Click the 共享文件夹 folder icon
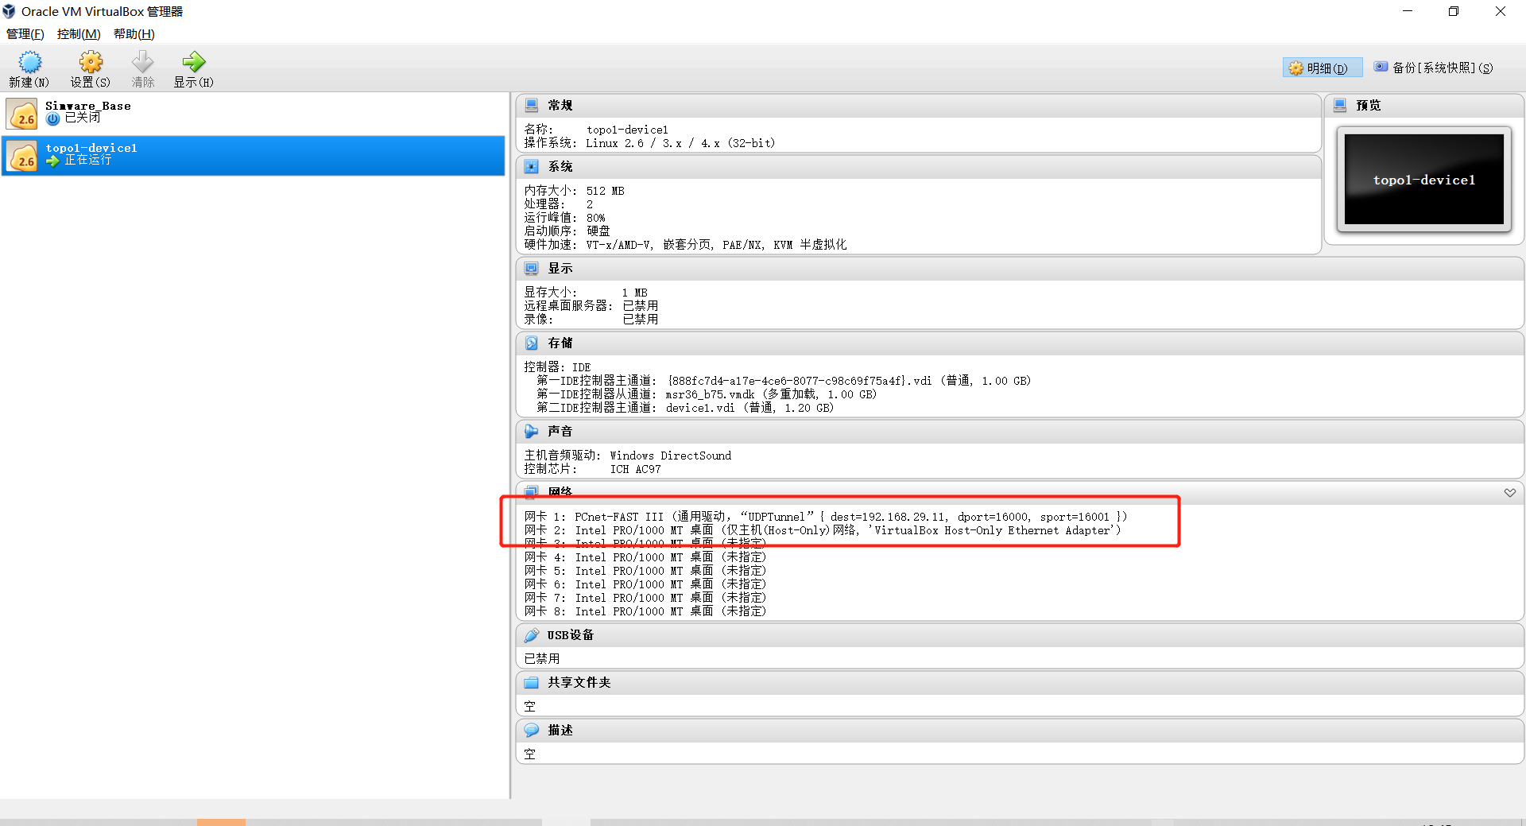1526x826 pixels. pyautogui.click(x=532, y=683)
